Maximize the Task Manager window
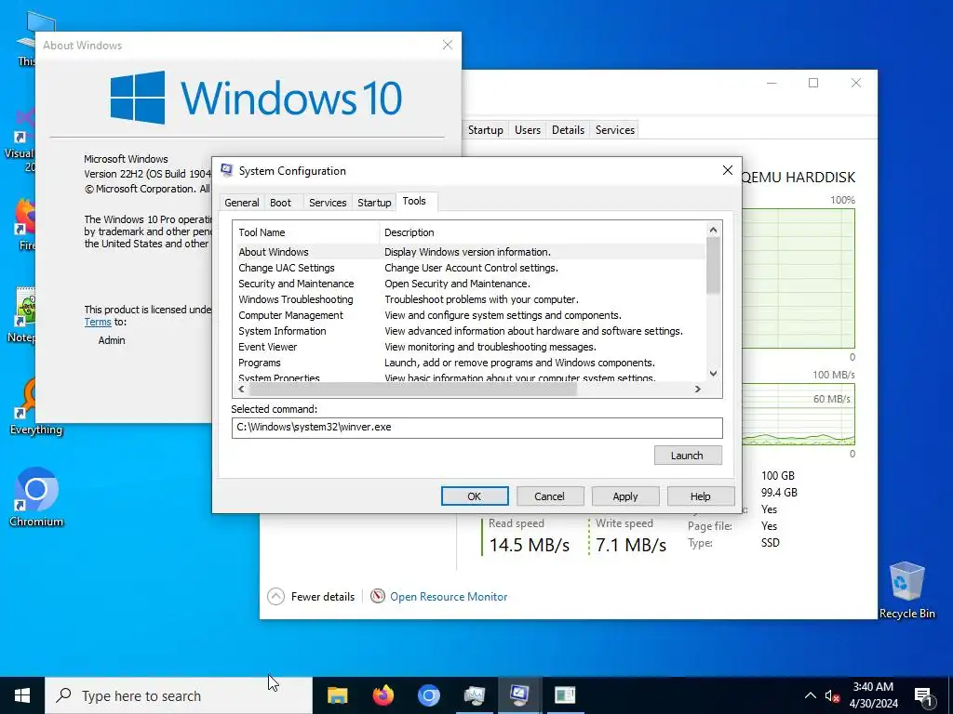Image resolution: width=953 pixels, height=714 pixels. [813, 83]
